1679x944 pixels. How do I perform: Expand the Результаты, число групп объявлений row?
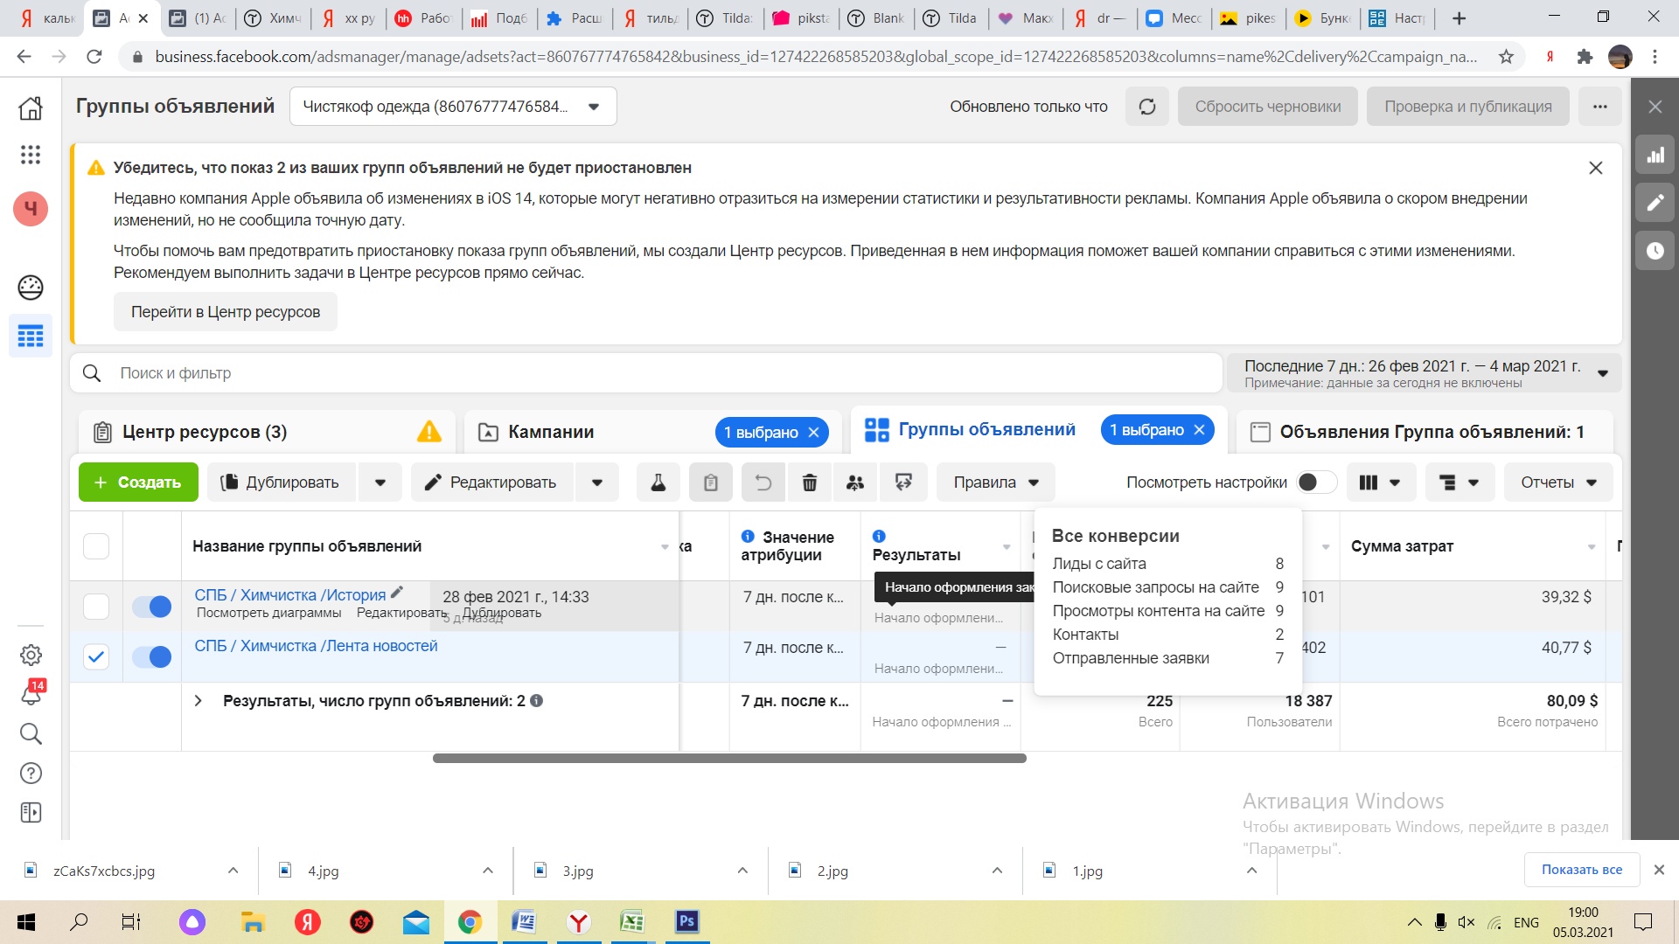pos(199,701)
